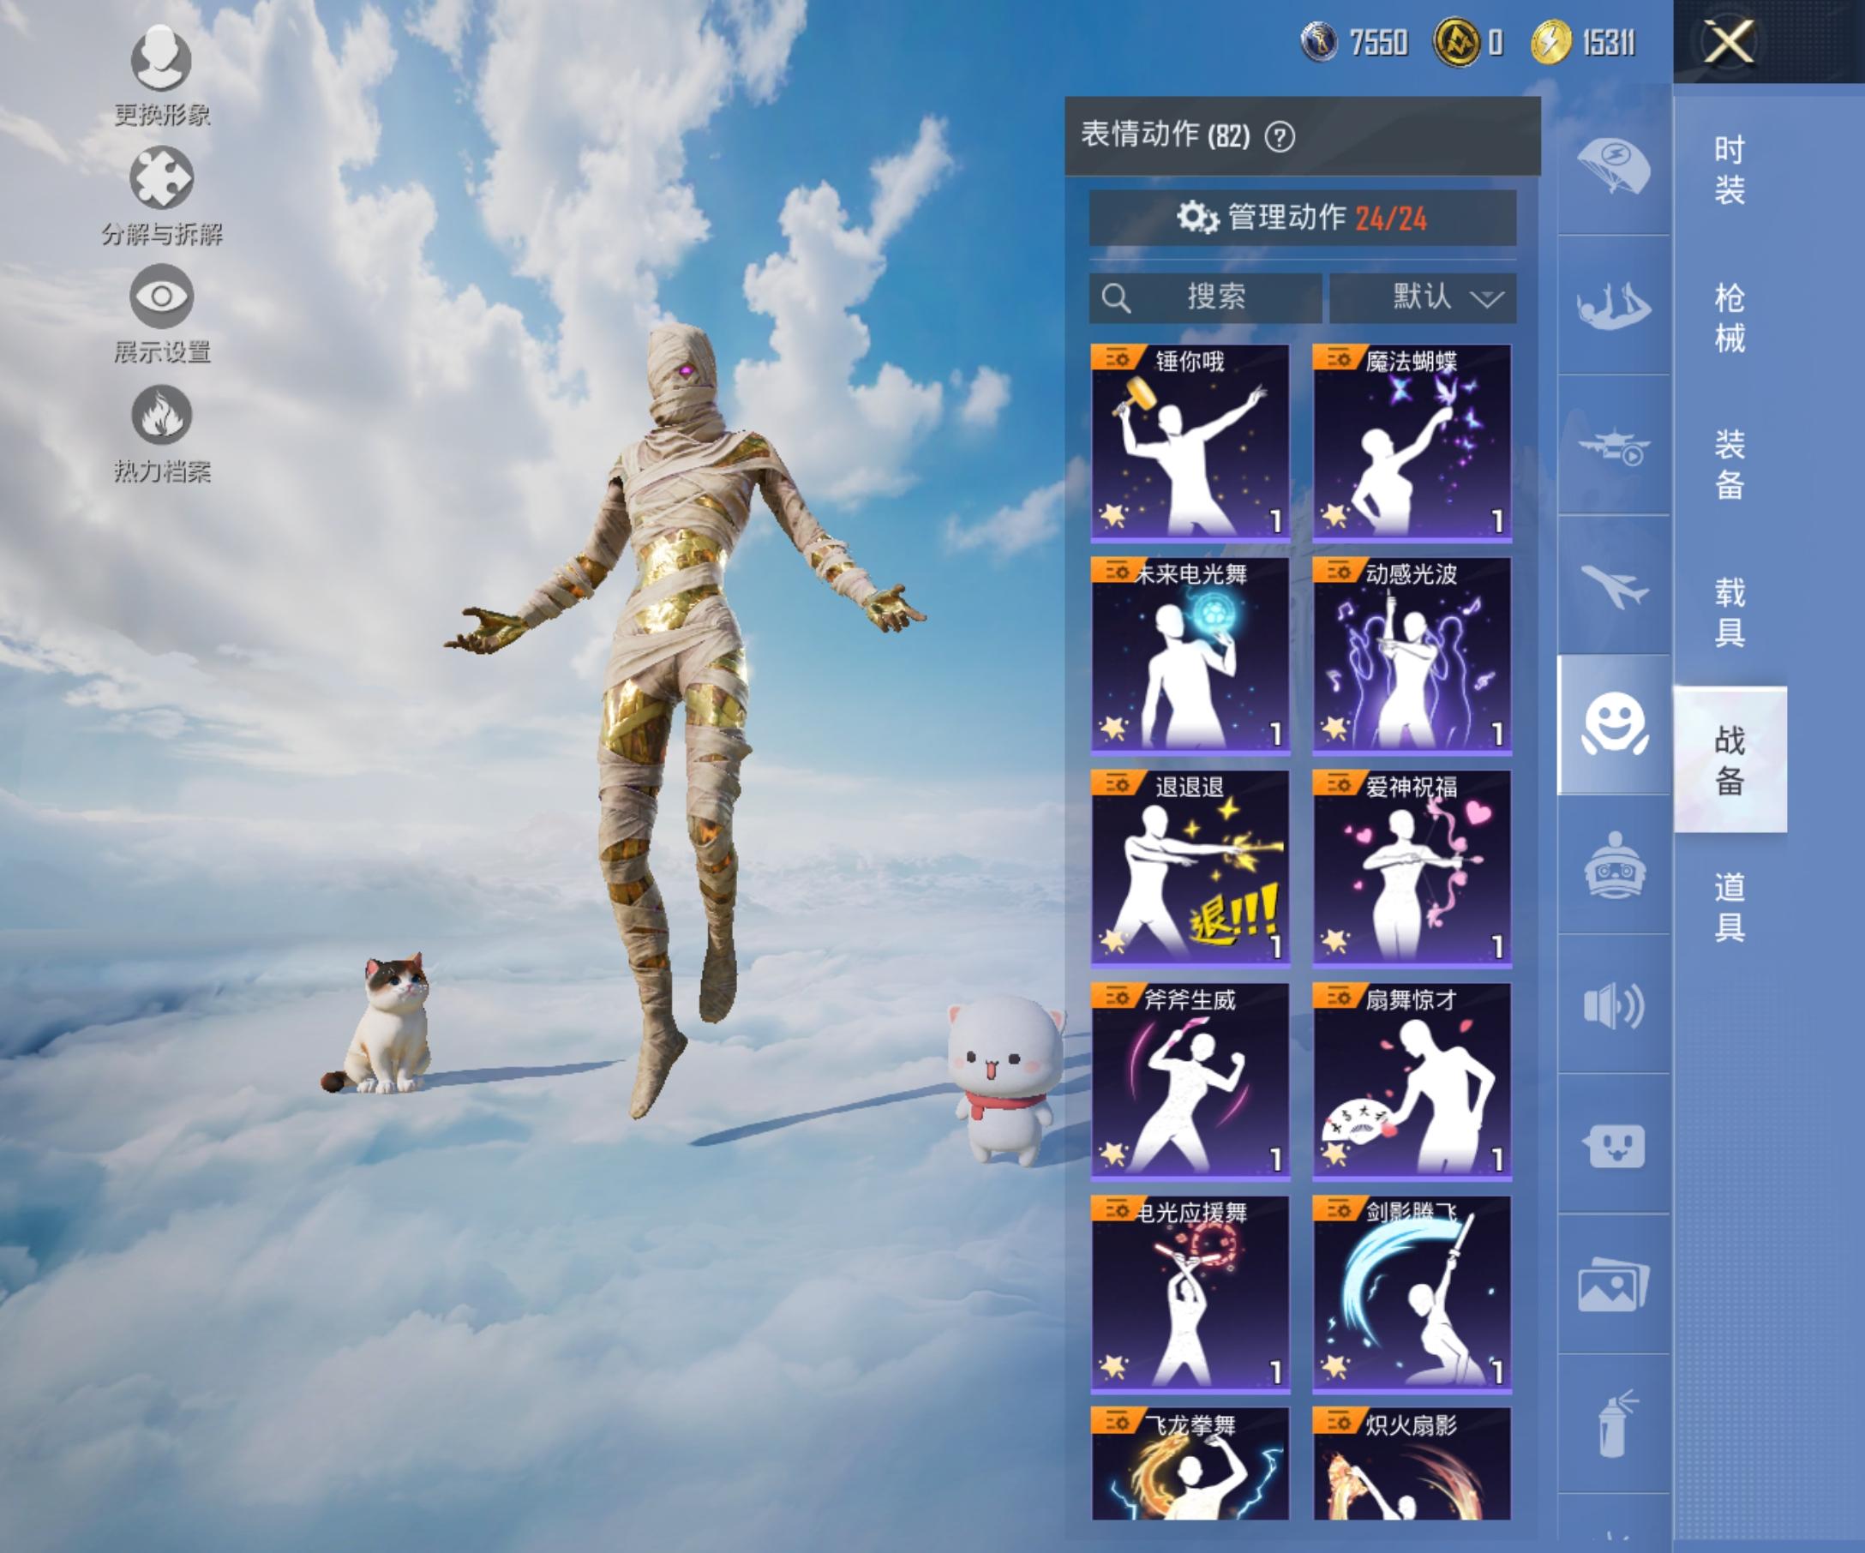Image resolution: width=1865 pixels, height=1553 pixels.
Task: Expand the 默认 sort dropdown
Action: [x=1423, y=297]
